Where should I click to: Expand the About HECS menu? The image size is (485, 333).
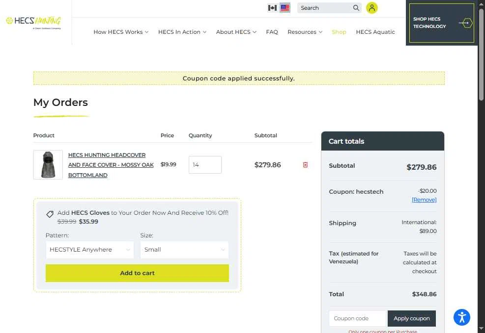236,32
